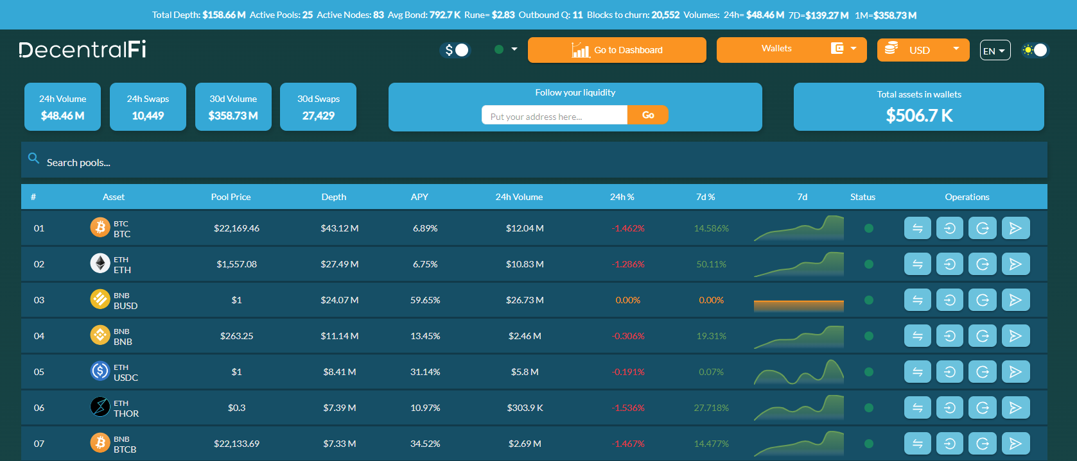Deposit icon in the BNB BNB row
Image resolution: width=1077 pixels, height=461 pixels.
click(950, 336)
